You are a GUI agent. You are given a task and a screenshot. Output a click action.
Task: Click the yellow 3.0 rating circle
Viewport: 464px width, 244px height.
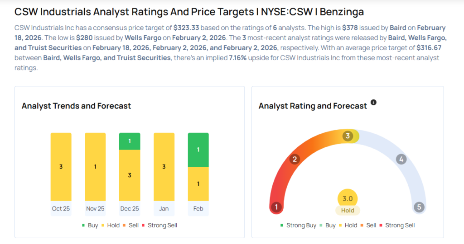click(348, 198)
